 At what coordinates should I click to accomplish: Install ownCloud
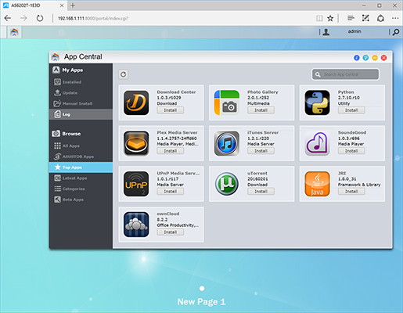coord(171,232)
